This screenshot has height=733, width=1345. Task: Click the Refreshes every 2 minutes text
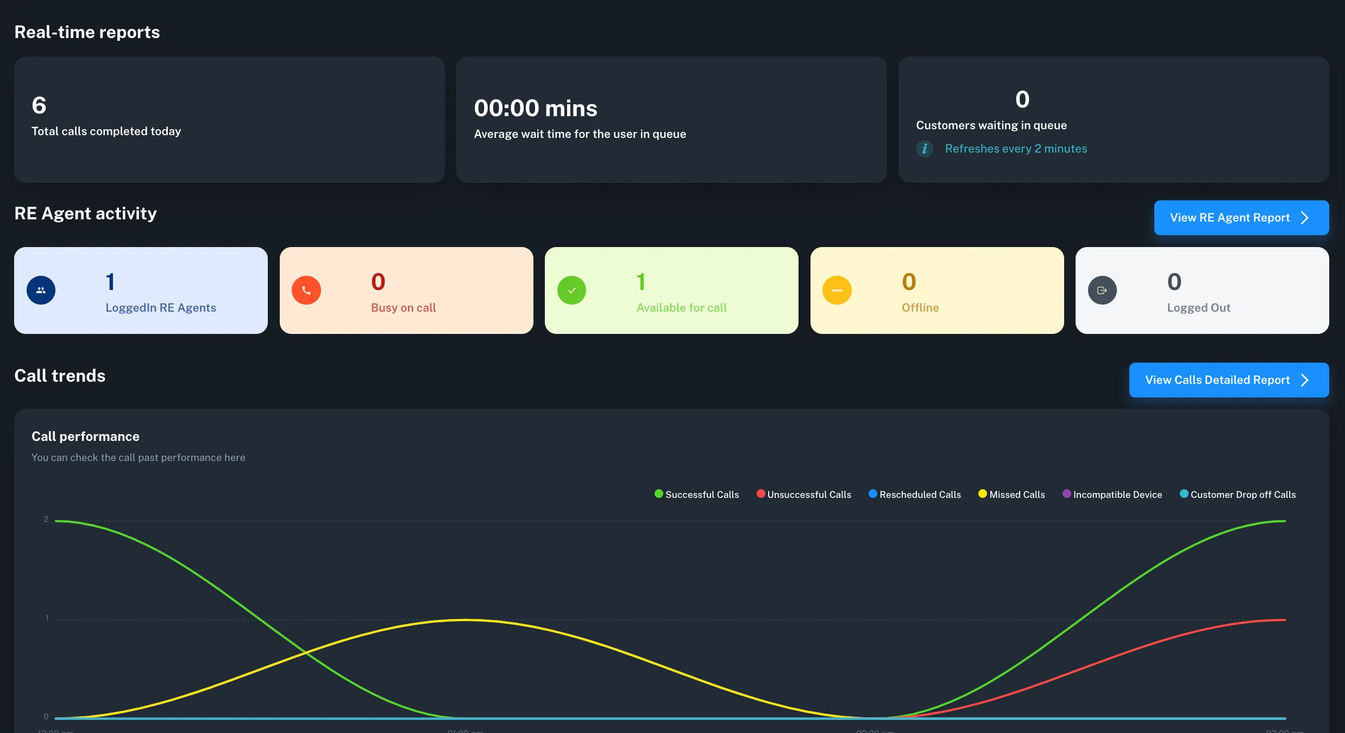pyautogui.click(x=1016, y=149)
